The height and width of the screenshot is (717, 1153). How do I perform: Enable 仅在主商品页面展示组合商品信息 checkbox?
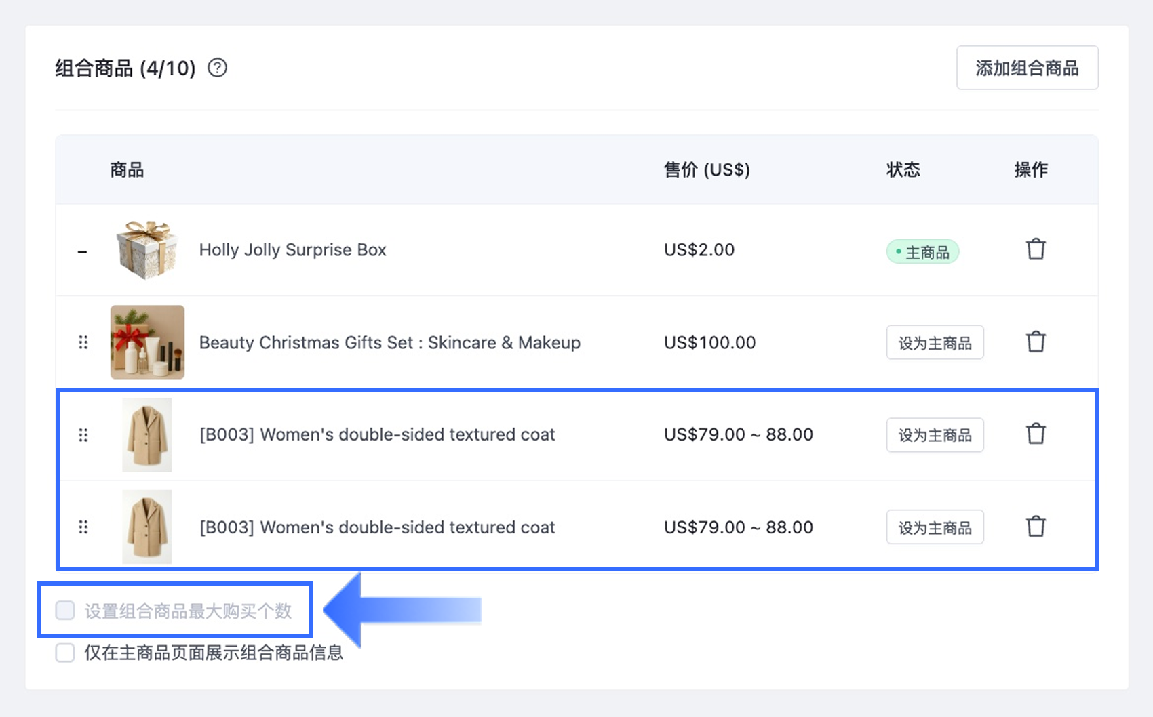[65, 653]
